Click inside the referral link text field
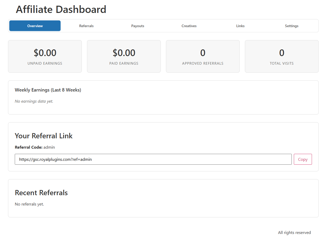 153,159
